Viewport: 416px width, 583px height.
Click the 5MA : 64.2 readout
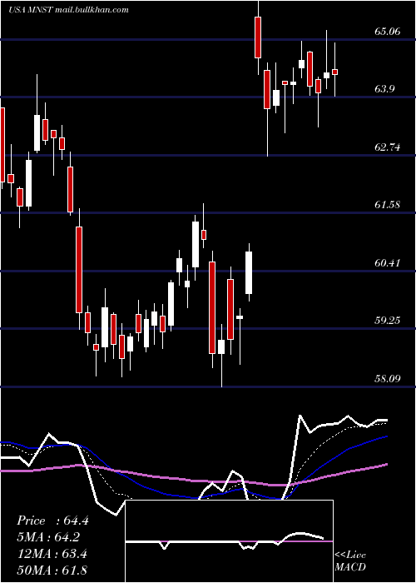[x=48, y=537]
